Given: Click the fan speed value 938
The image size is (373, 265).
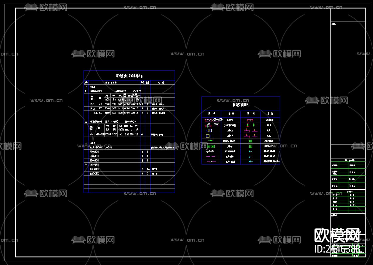Looking at the screenshot, I should (120, 104).
